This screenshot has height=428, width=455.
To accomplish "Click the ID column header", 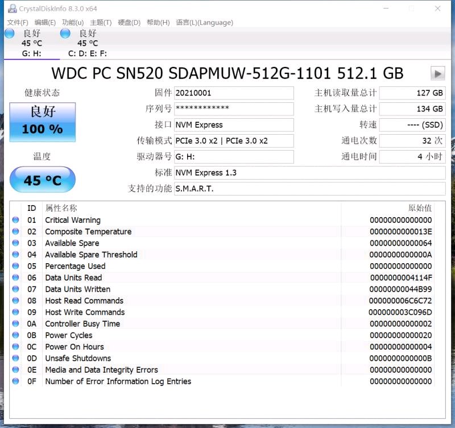I will 32,208.
